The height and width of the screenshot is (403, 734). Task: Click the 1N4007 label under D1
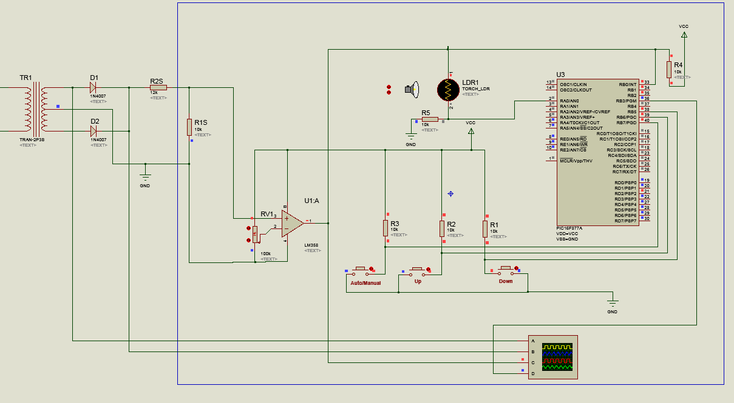(98, 96)
